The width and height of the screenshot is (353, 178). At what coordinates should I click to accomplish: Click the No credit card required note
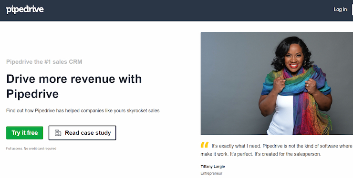click(40, 148)
